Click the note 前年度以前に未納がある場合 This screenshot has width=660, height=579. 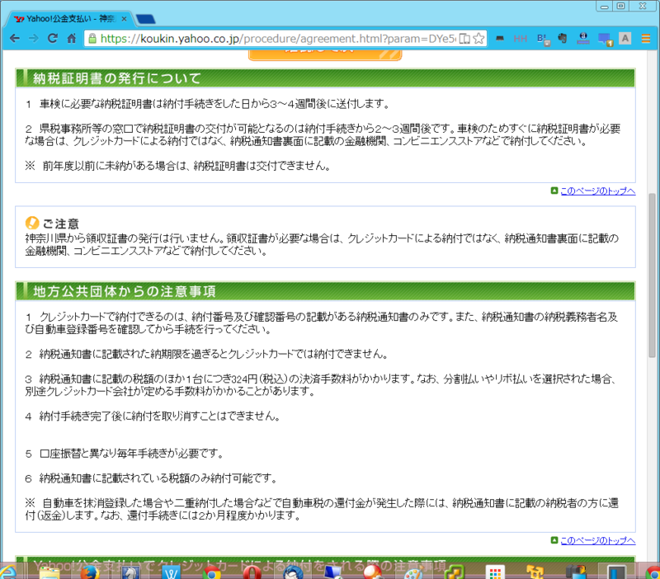[178, 167]
